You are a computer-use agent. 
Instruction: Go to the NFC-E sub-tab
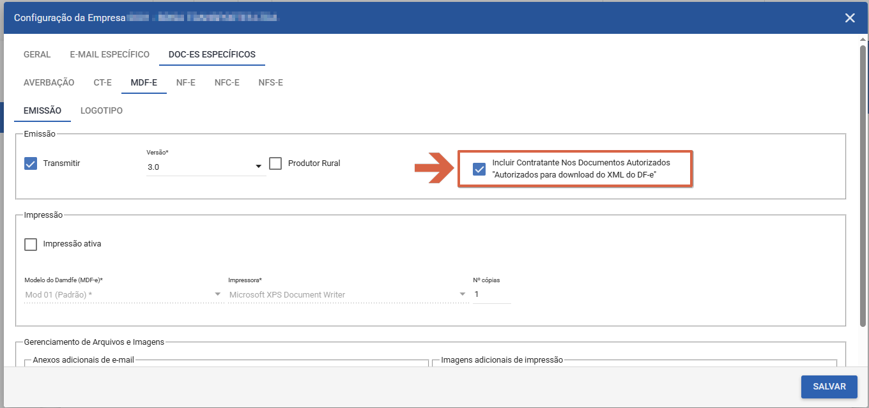227,82
